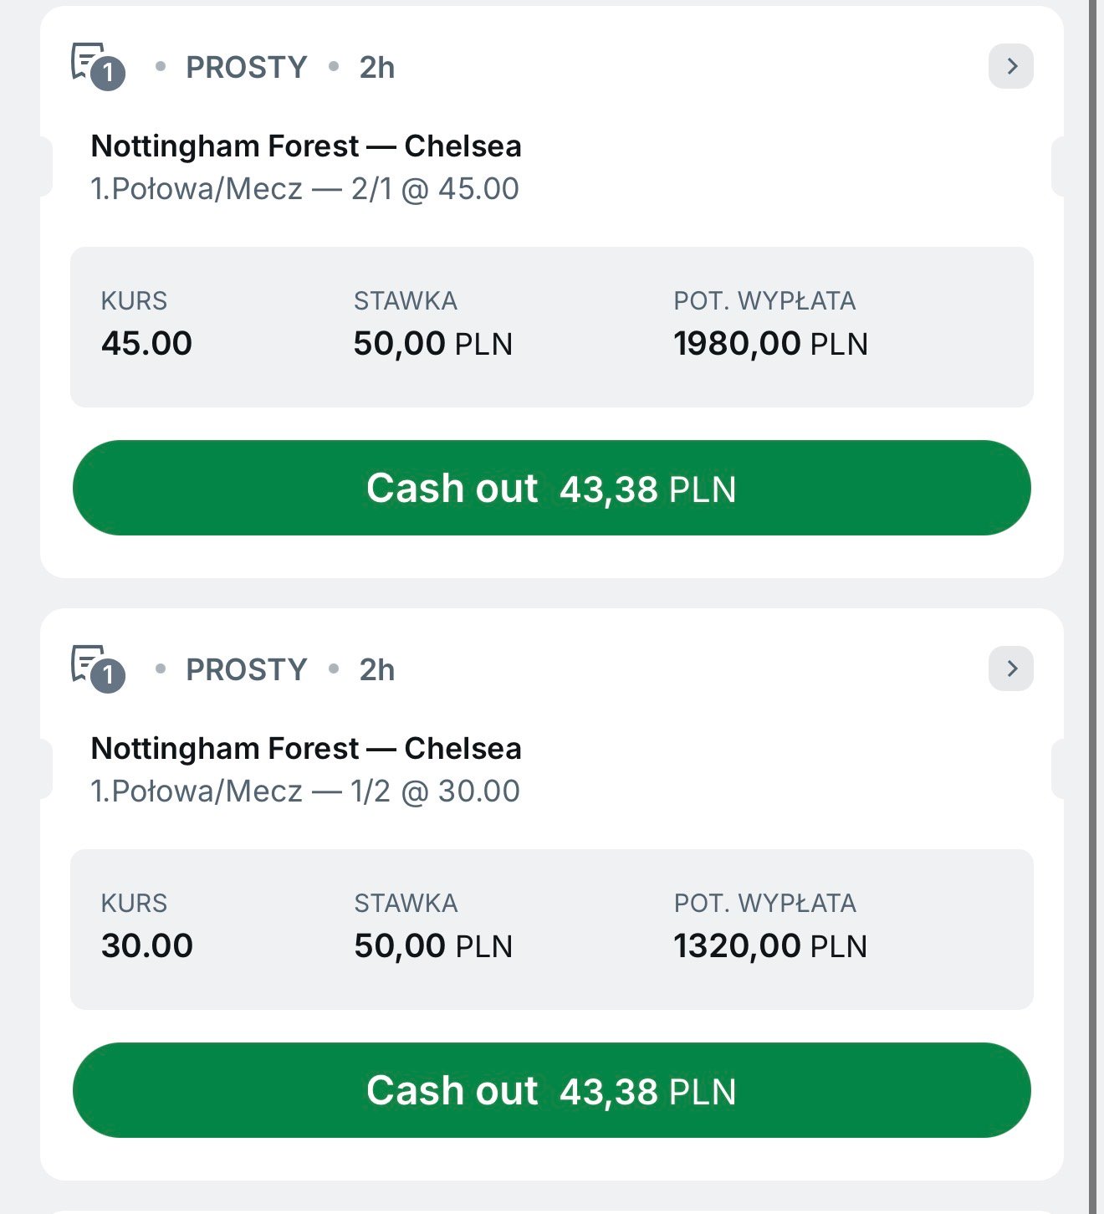Click the KURS value 30.00
1104x1214 pixels.
point(146,945)
